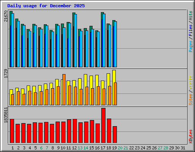Click day '3' on the x-axis
Image resolution: width=195 pixels, height=152 pixels.
click(x=24, y=148)
